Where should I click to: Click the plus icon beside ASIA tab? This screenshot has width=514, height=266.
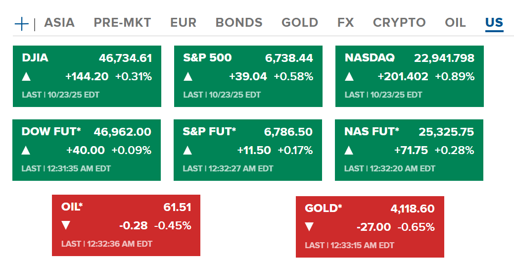[x=22, y=23]
